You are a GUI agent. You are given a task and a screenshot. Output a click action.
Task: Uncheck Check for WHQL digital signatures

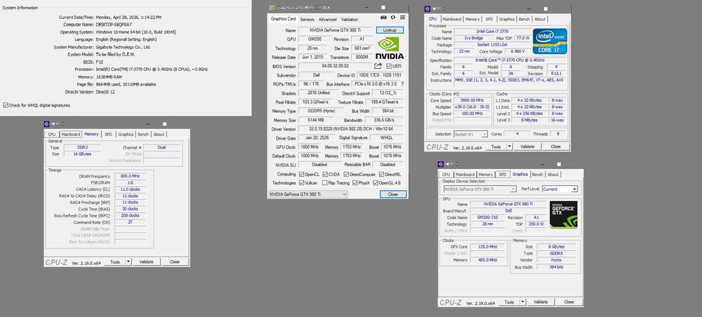click(x=6, y=105)
